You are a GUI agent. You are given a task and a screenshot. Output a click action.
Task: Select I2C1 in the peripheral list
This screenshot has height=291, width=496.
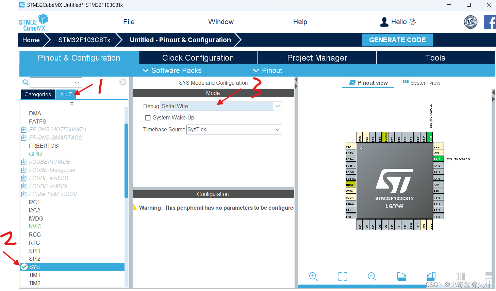click(x=34, y=202)
